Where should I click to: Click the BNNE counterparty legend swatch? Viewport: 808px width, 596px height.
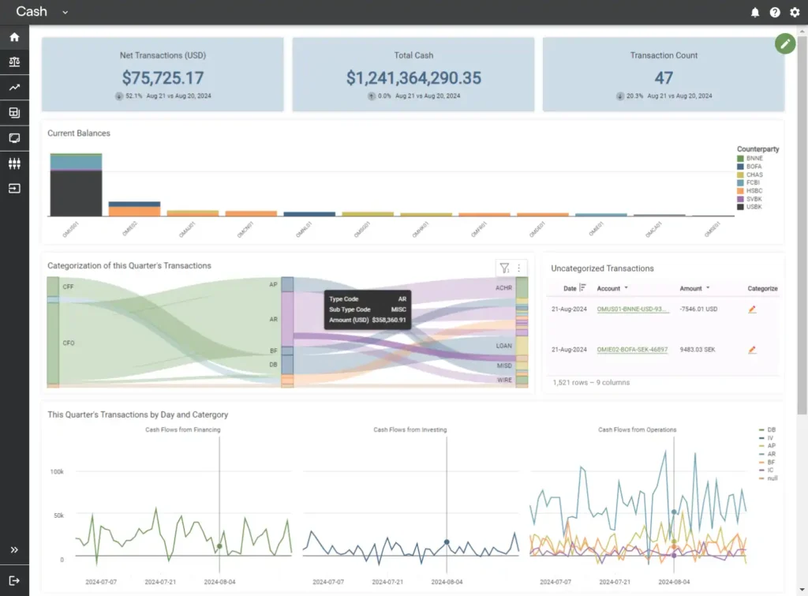(740, 159)
